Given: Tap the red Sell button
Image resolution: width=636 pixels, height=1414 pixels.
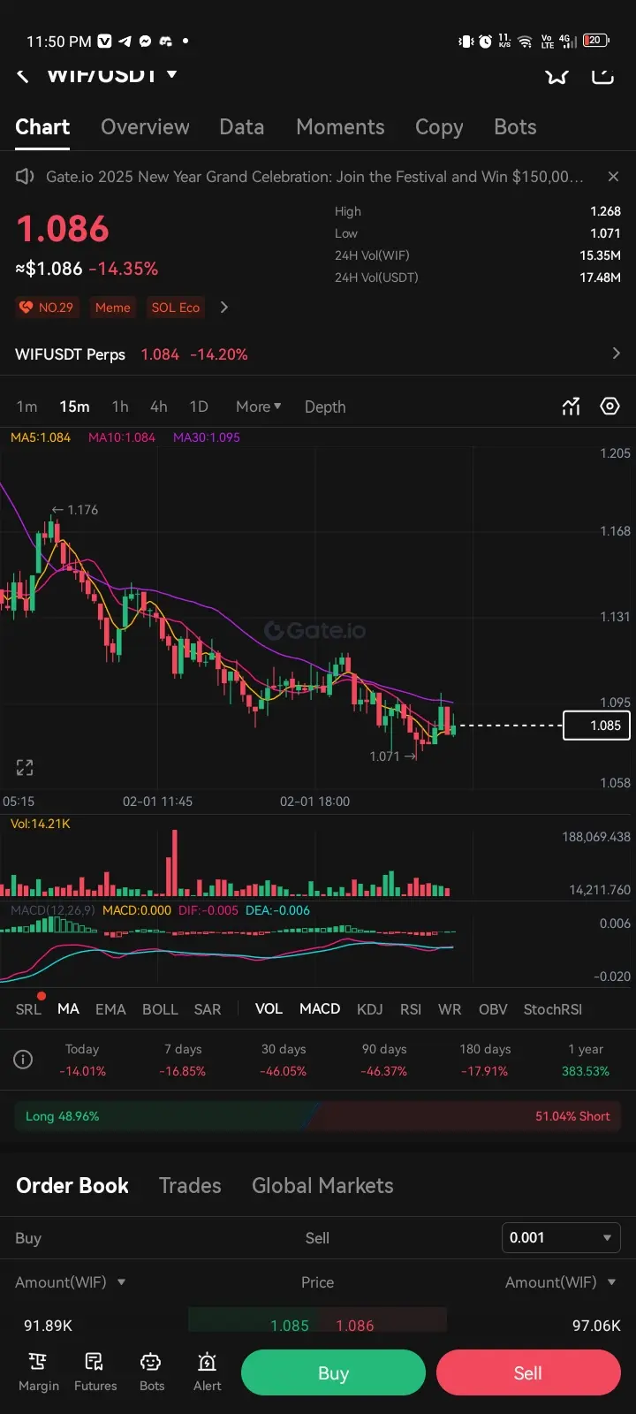Looking at the screenshot, I should pos(528,1372).
